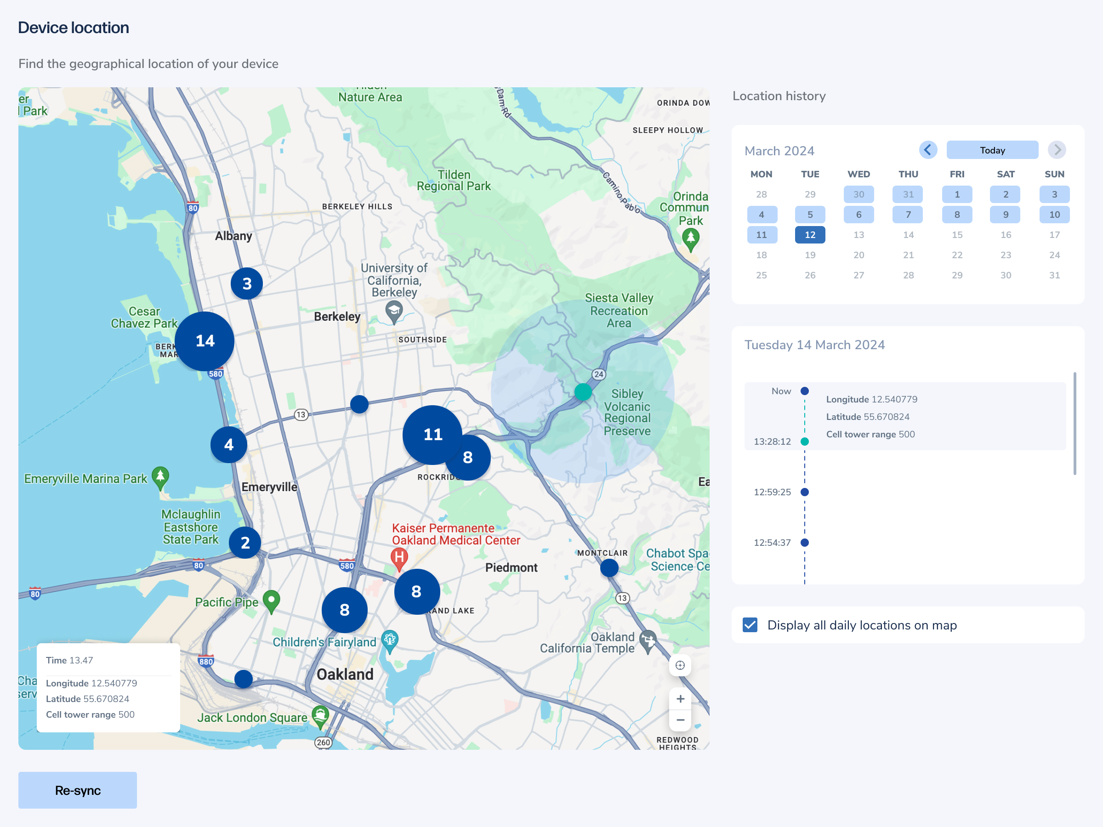
Task: Select the 13:28:12 timeline marker
Action: click(804, 442)
